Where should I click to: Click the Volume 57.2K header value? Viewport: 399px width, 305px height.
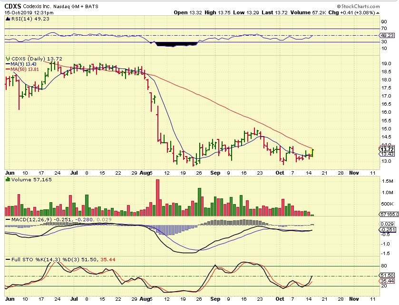coord(309,12)
